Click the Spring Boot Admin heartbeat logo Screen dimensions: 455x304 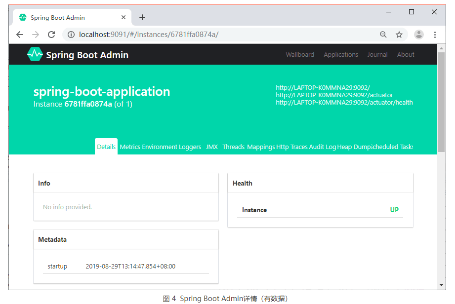click(35, 54)
